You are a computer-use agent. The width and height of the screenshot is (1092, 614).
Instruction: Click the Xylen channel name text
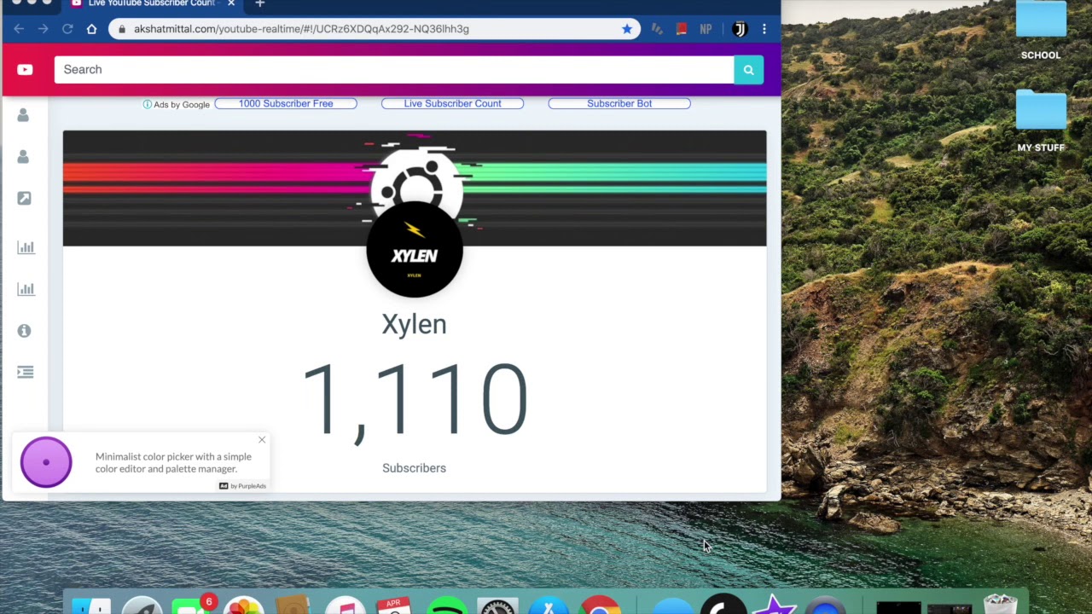tap(414, 324)
